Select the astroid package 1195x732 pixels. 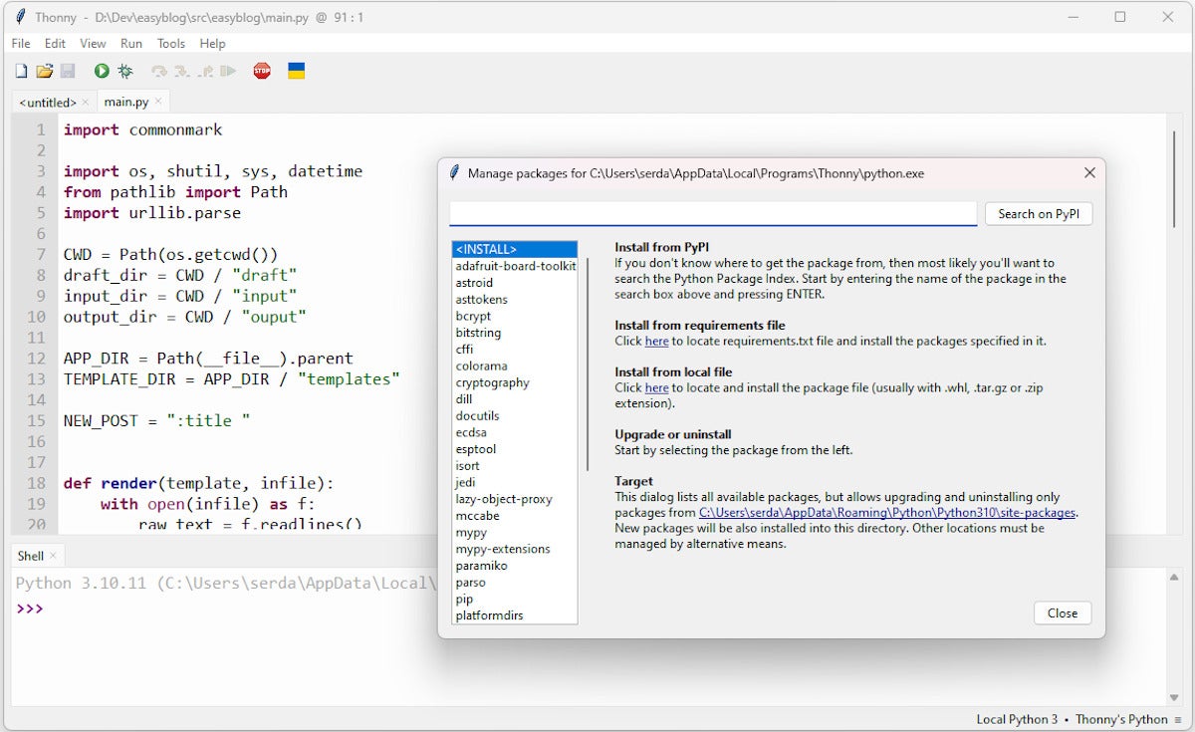tap(514, 283)
